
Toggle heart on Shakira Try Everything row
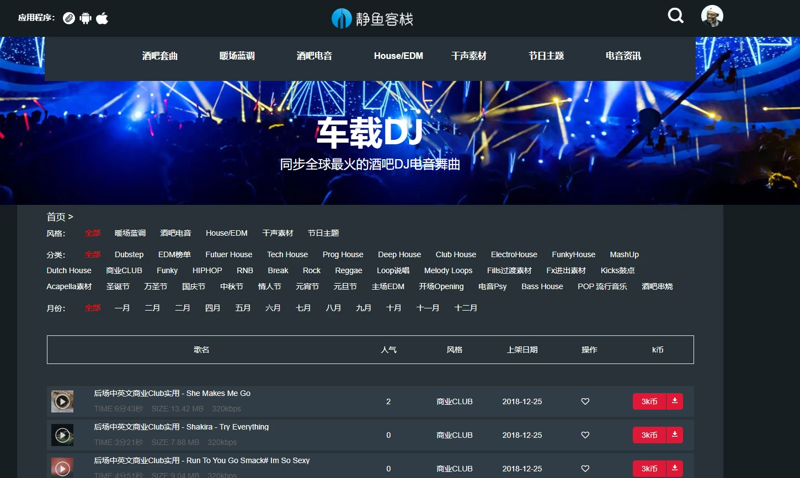585,435
